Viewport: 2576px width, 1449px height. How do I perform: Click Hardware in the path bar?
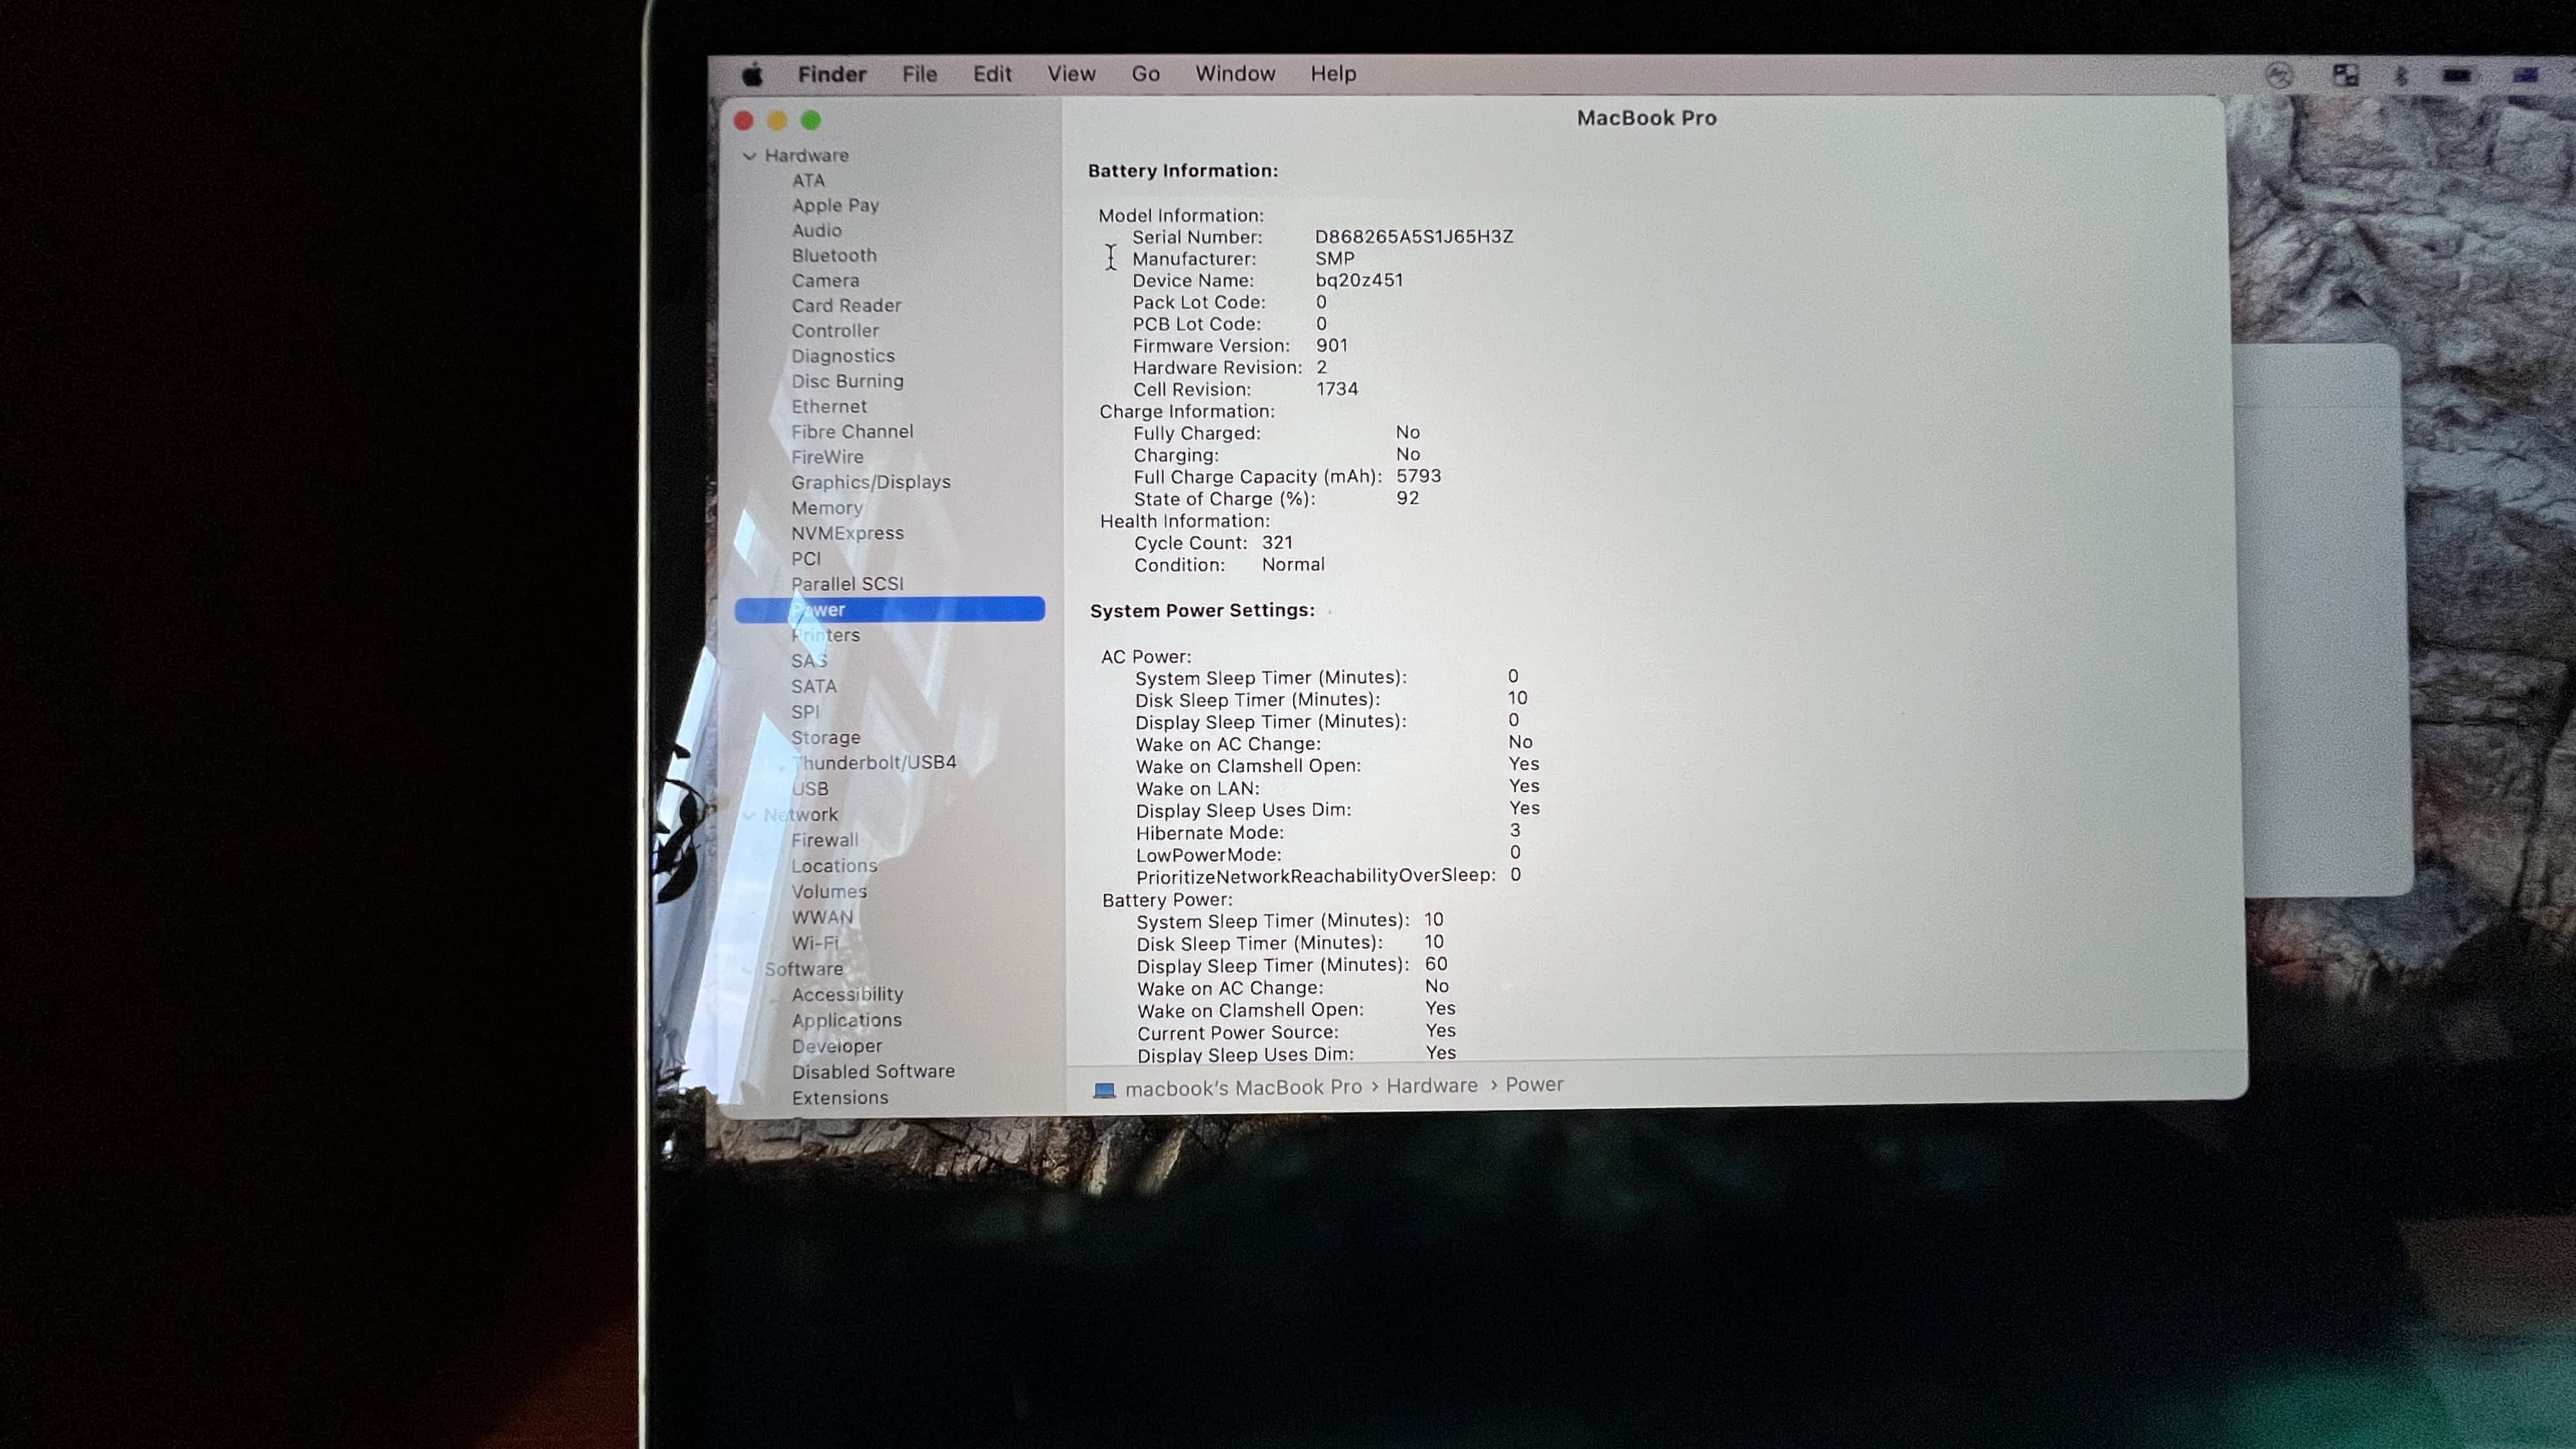[x=1431, y=1086]
